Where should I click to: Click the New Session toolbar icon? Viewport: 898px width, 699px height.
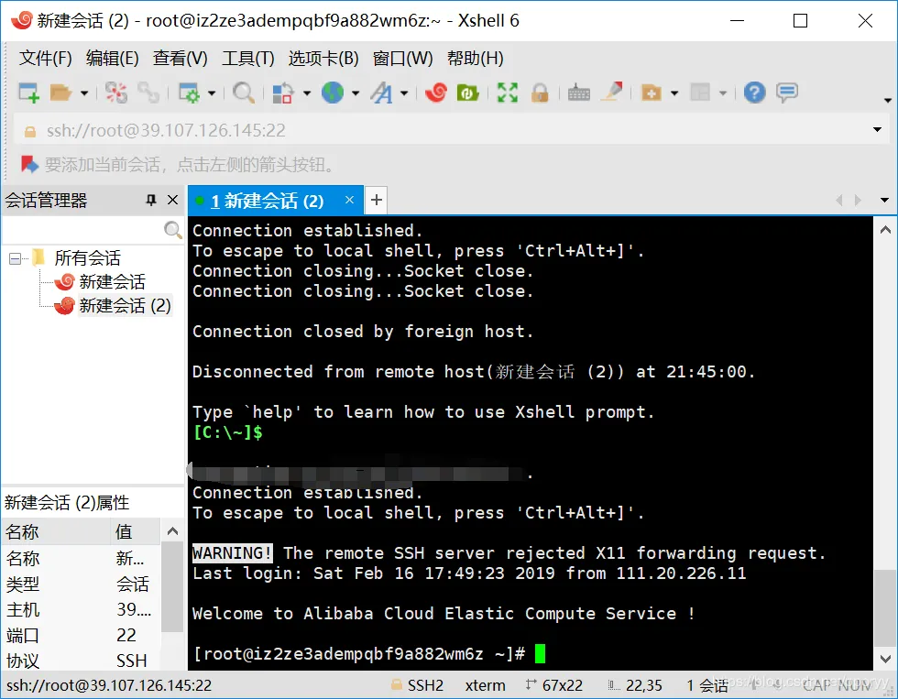(28, 93)
